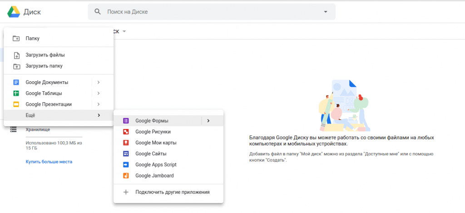Select Google Apps Script menu entry
This screenshot has height=213, width=465.
point(156,164)
